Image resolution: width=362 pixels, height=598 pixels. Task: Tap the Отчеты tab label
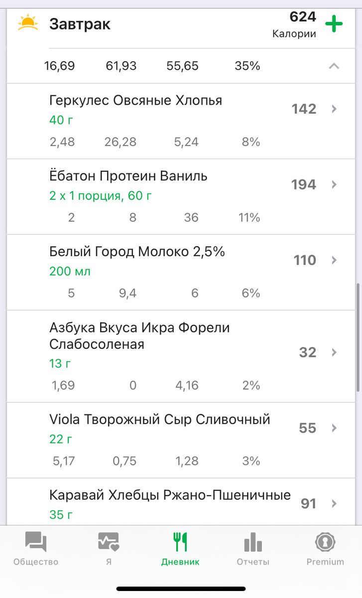click(253, 562)
